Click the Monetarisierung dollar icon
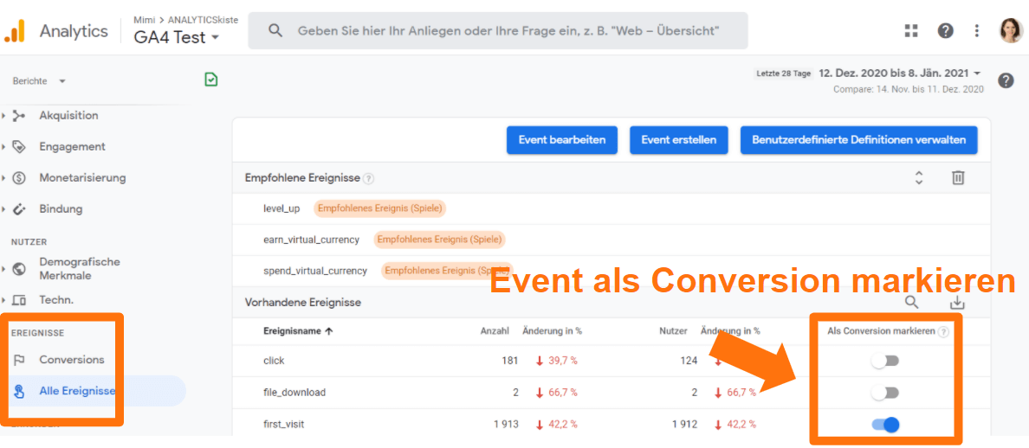The image size is (1029, 448). tap(19, 177)
